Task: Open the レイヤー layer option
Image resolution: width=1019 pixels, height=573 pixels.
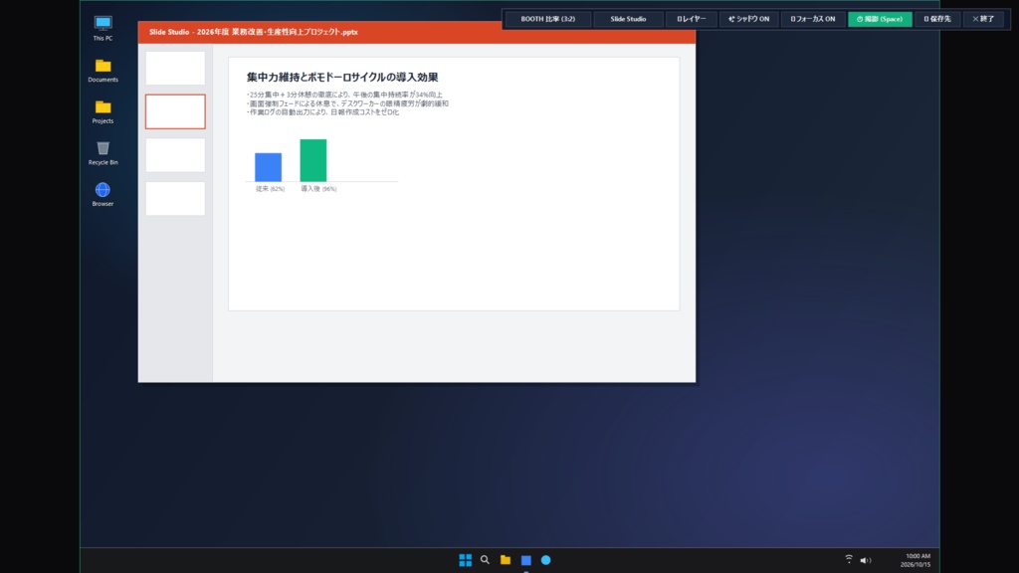Action: click(691, 19)
